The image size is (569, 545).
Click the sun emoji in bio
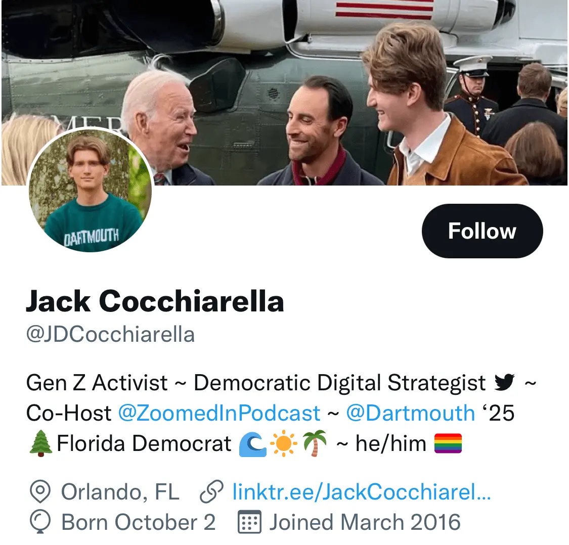coord(283,444)
